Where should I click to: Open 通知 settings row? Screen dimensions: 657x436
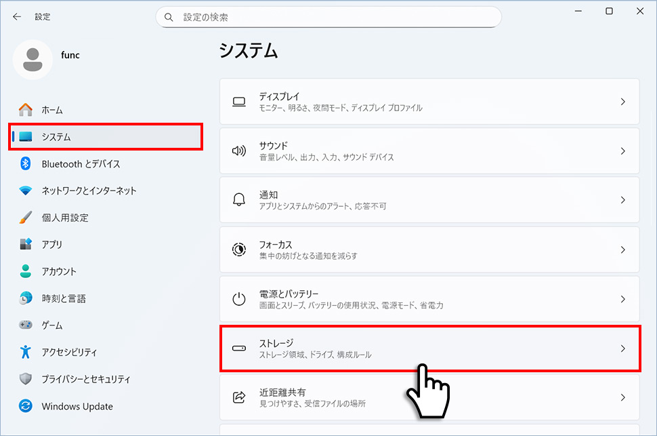click(x=429, y=200)
